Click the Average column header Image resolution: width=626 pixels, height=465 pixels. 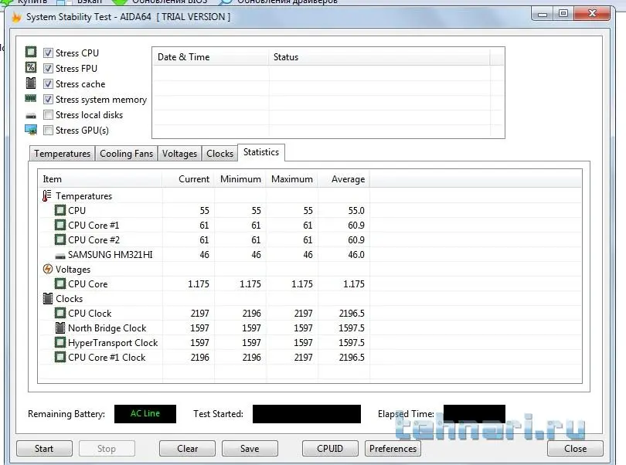[x=344, y=179]
